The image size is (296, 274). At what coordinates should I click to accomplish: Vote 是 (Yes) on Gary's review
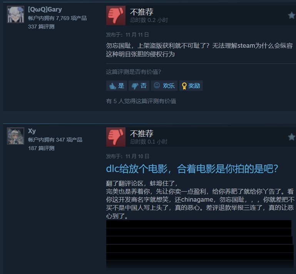[117, 86]
